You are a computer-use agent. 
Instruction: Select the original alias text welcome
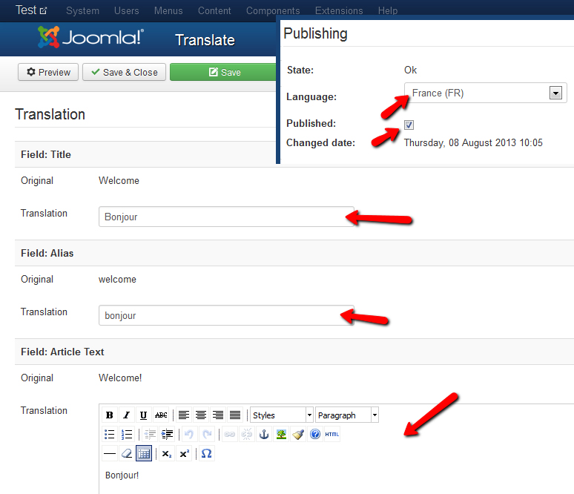click(117, 280)
